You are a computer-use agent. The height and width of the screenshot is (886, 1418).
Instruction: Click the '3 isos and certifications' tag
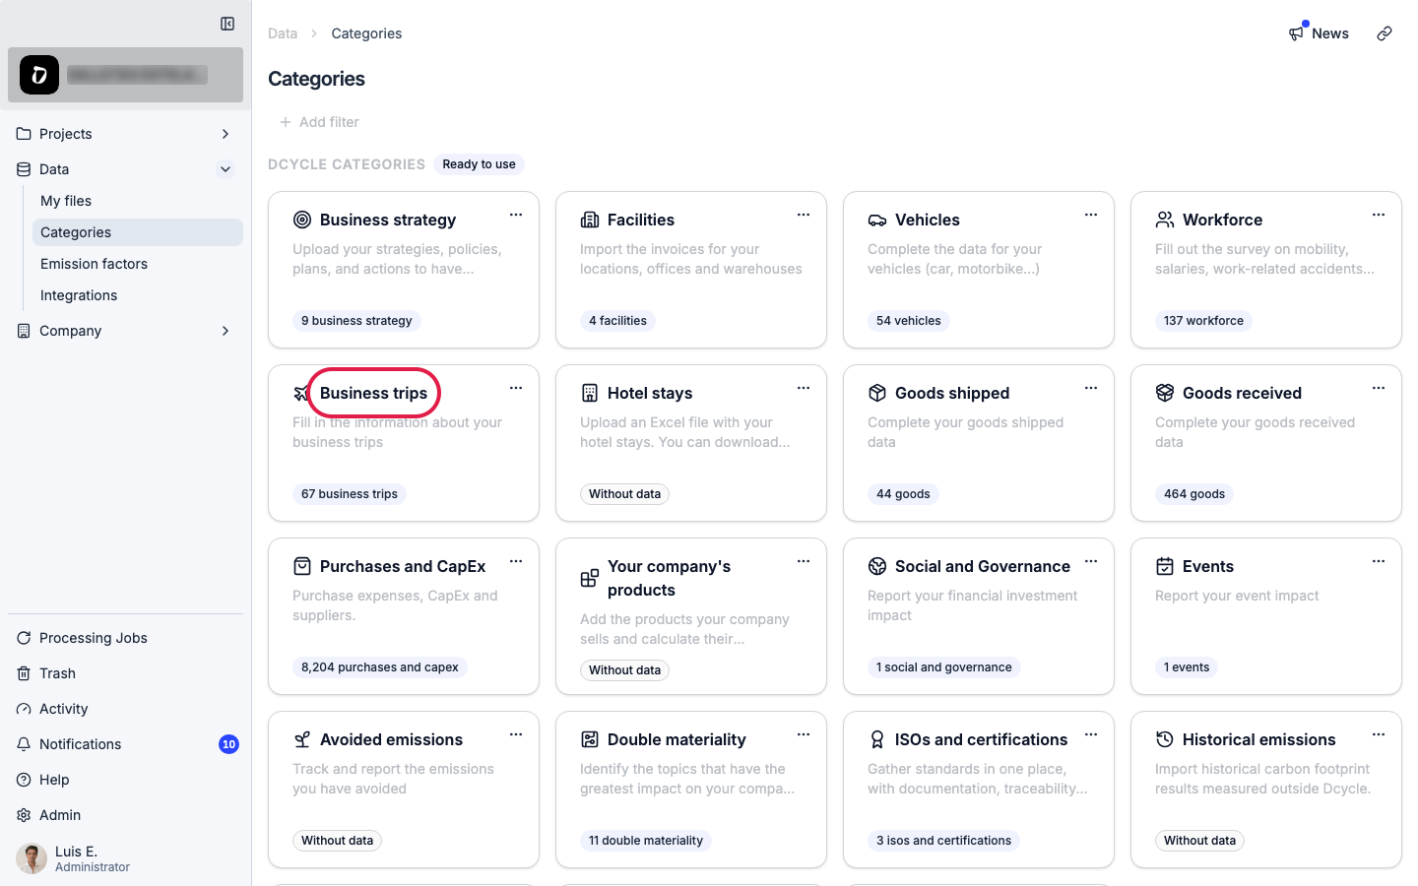tap(944, 841)
